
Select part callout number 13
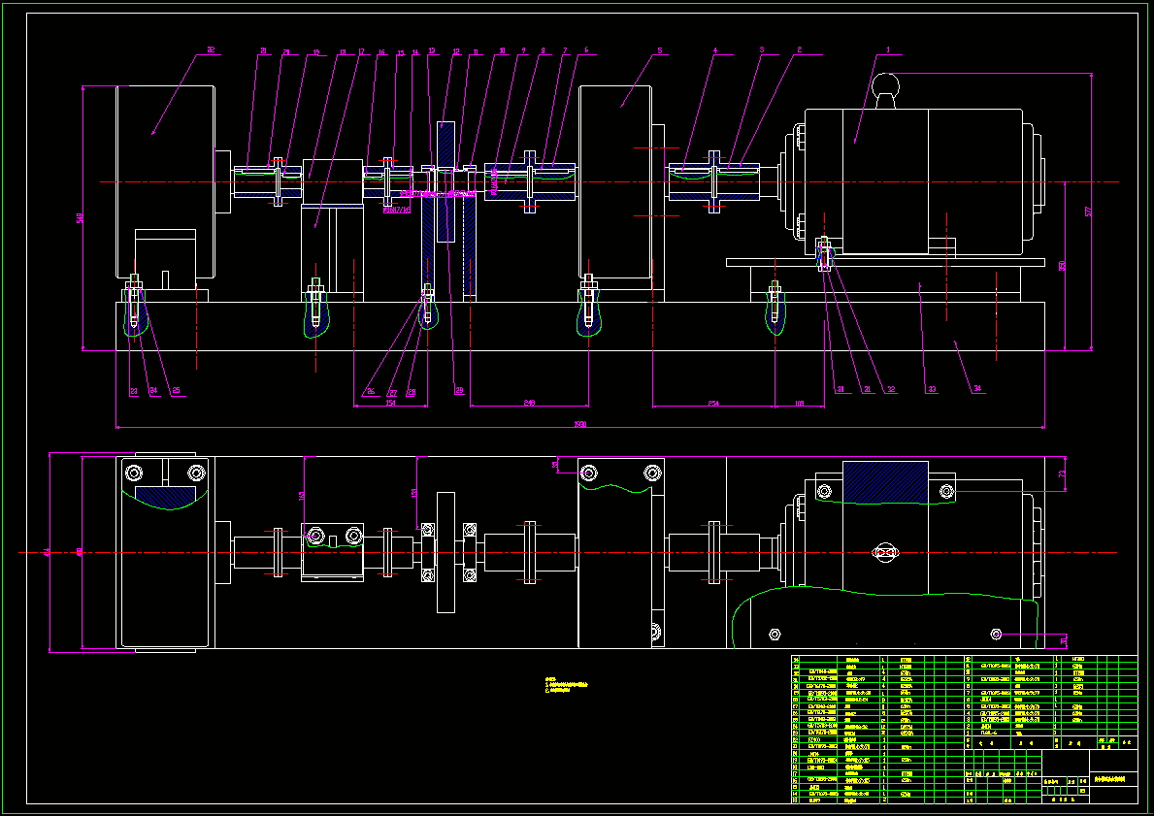[432, 50]
